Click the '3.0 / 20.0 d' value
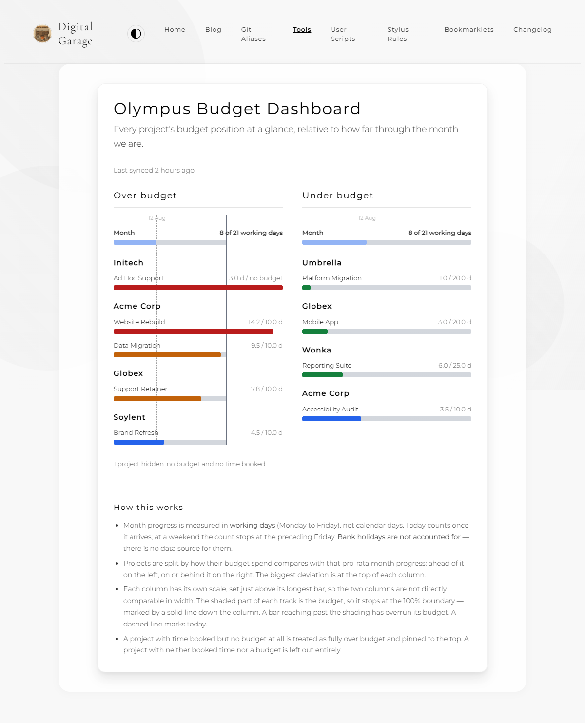Screen dimensions: 585x723 pos(454,322)
